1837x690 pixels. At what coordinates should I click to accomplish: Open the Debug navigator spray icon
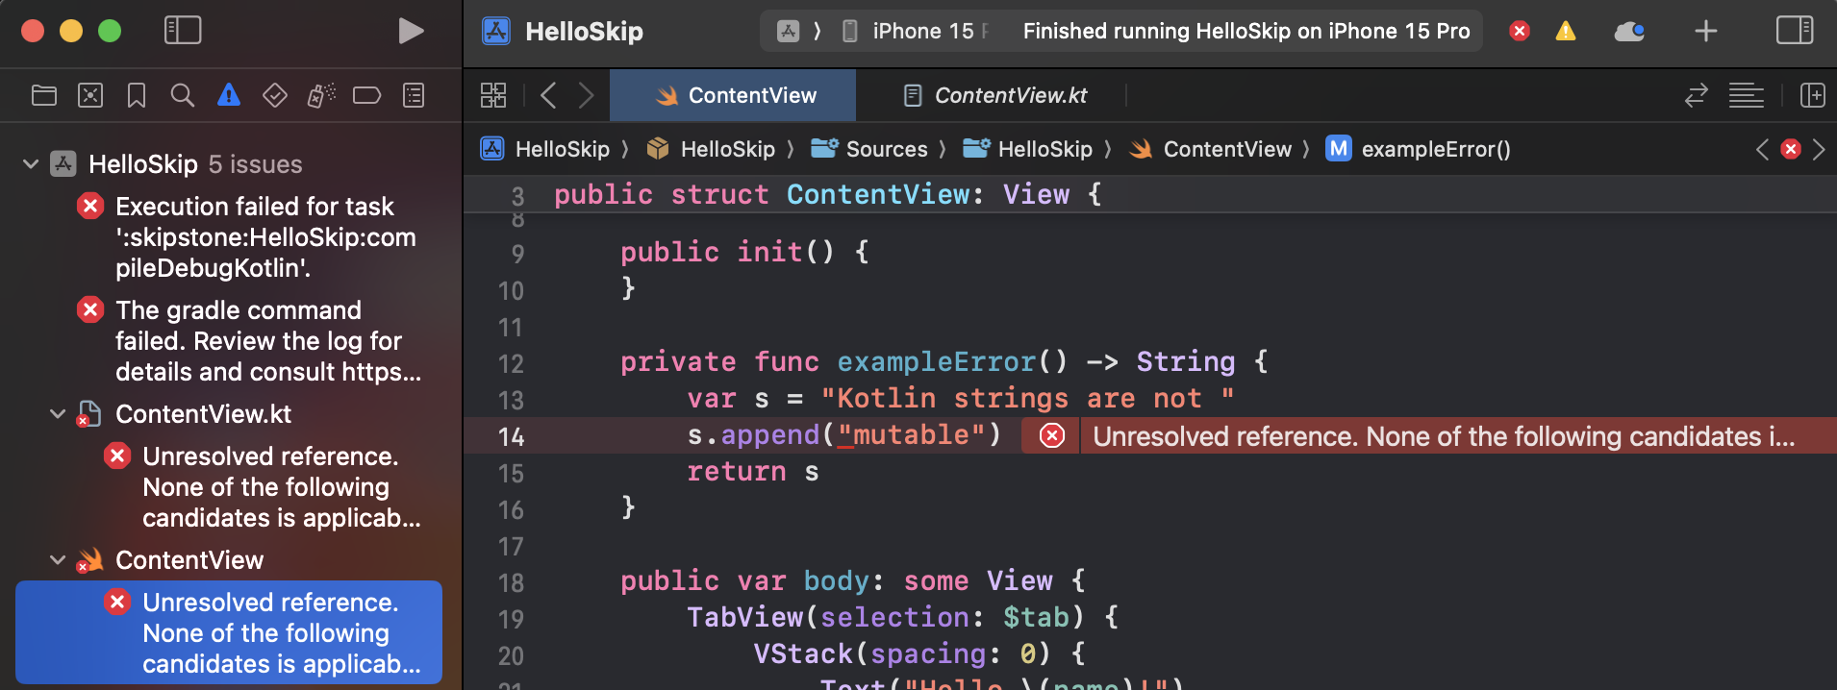tap(321, 95)
